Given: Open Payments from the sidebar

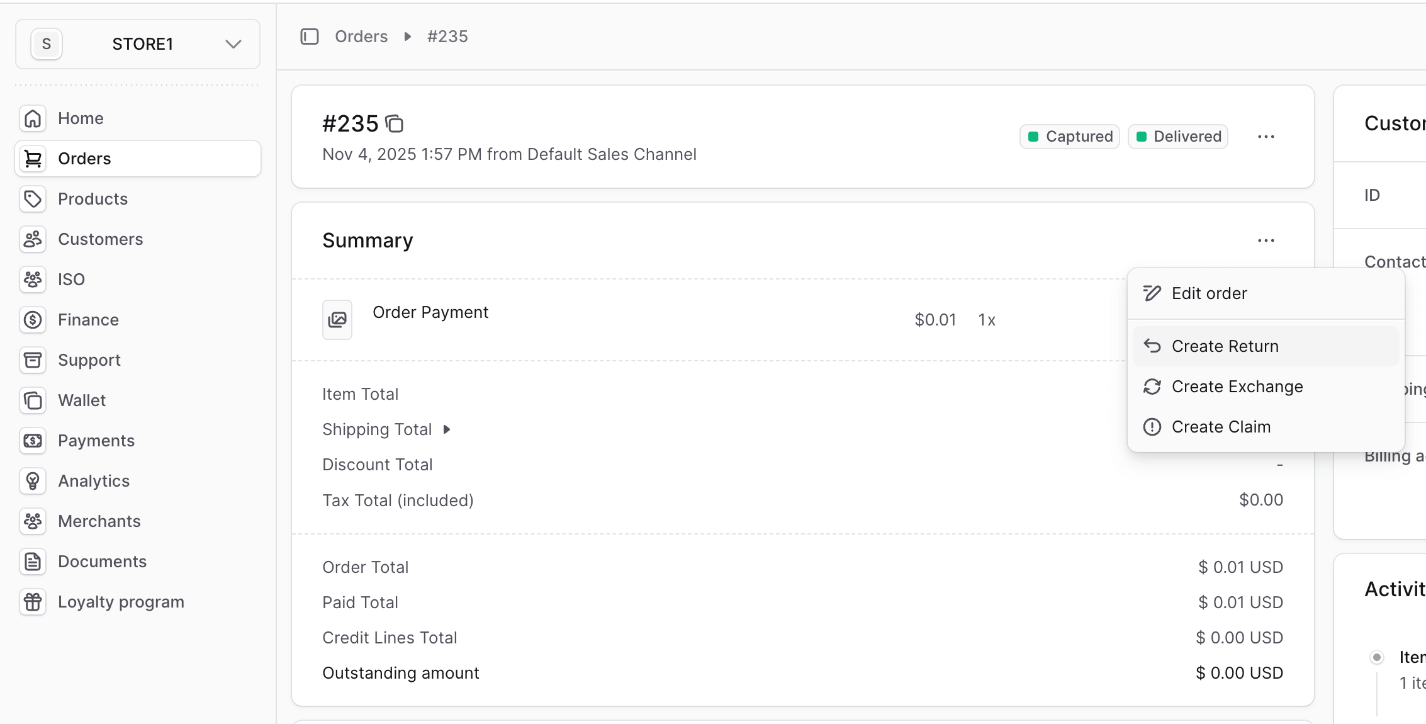Looking at the screenshot, I should 96,441.
